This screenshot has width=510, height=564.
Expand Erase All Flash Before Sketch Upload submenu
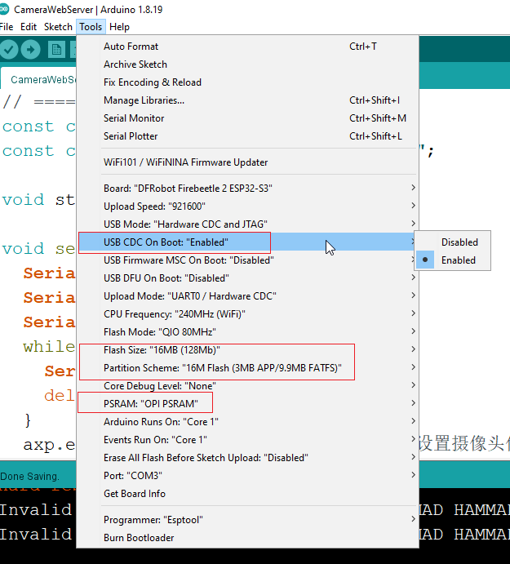pos(247,458)
